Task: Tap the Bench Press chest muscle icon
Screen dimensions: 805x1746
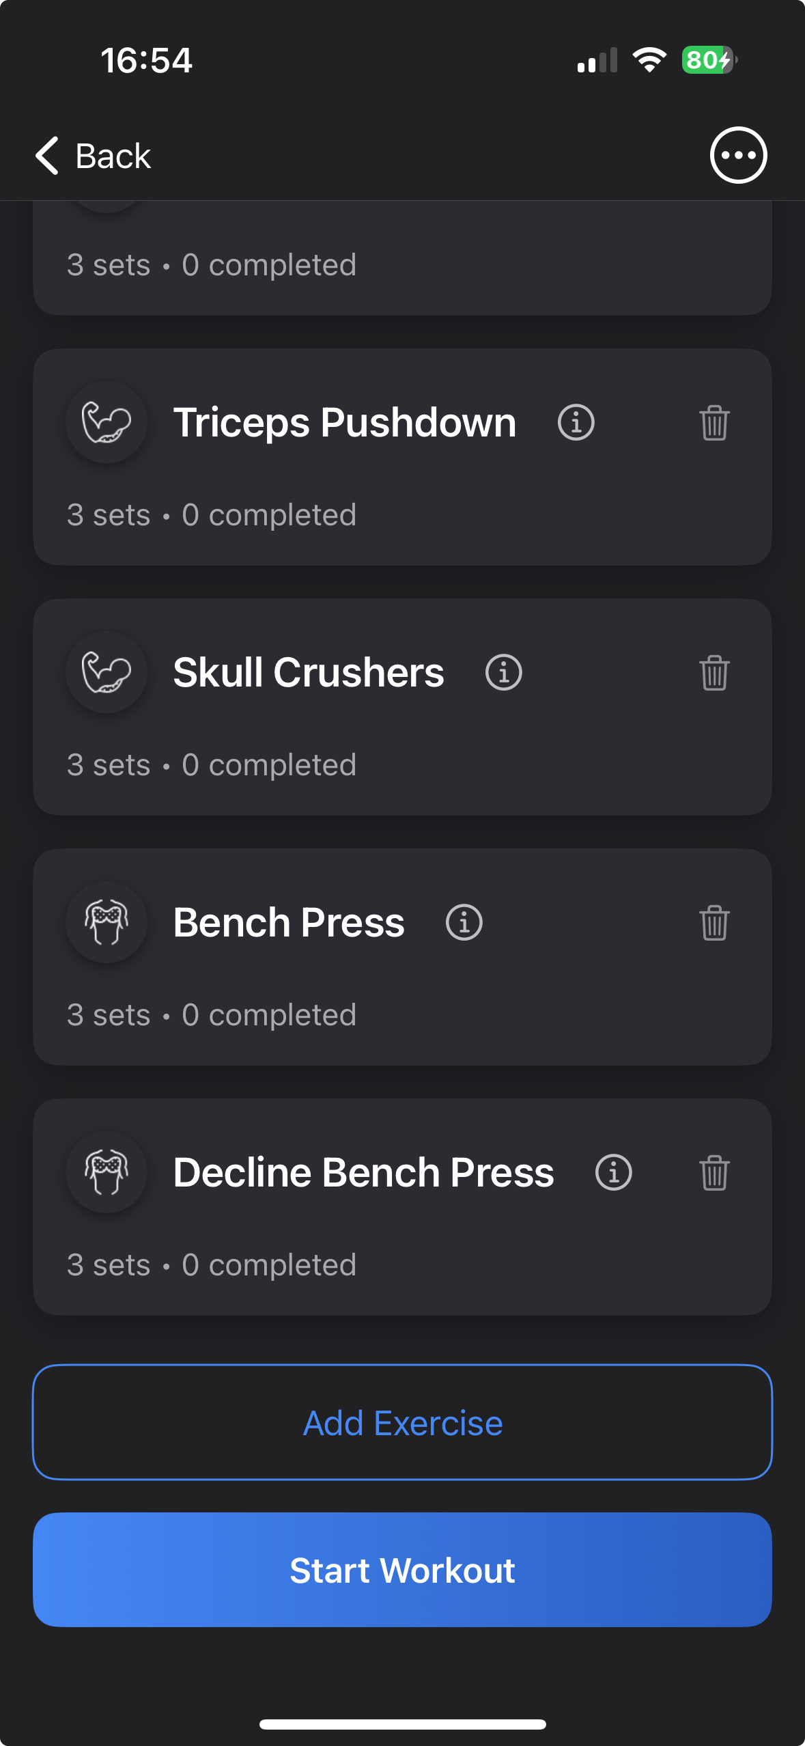Action: [x=107, y=923]
